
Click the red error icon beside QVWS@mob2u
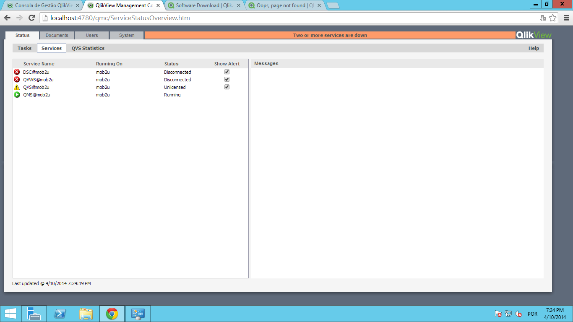17,80
